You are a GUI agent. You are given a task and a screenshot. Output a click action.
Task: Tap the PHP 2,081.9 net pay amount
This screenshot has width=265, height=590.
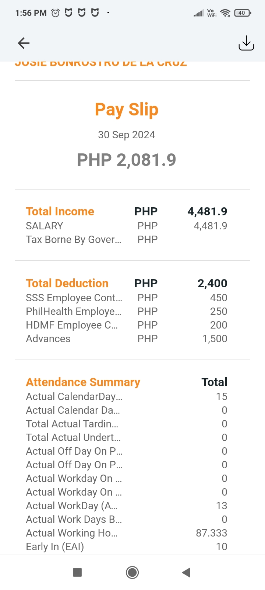click(x=127, y=160)
